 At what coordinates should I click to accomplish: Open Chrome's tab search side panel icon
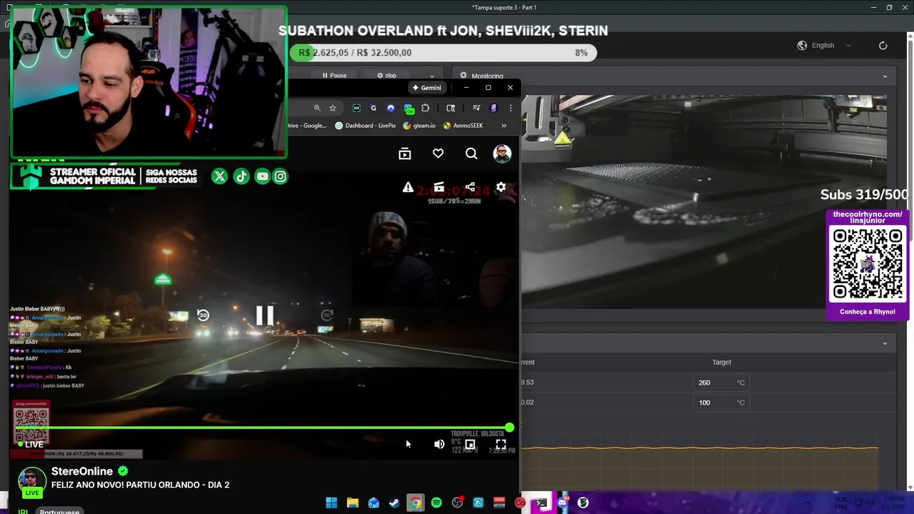pos(451,108)
